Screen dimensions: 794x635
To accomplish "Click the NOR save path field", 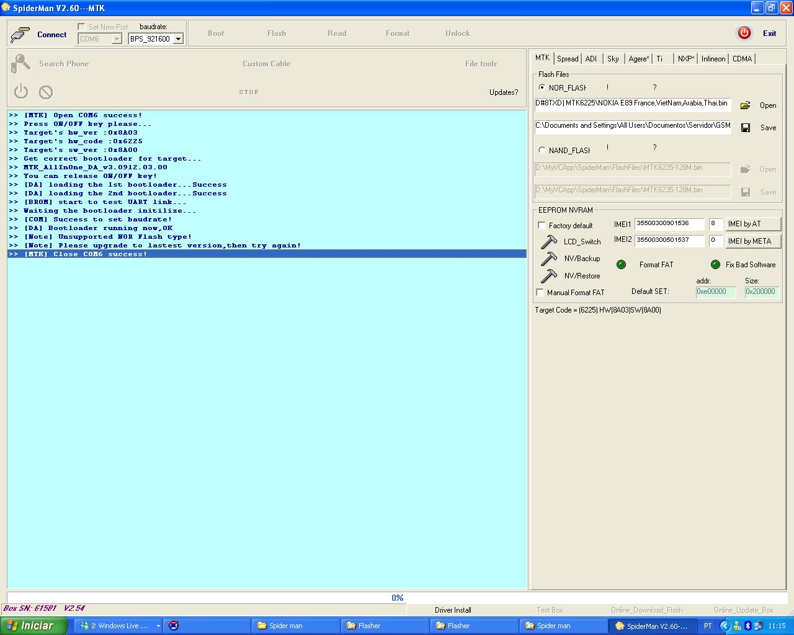I will [x=633, y=127].
